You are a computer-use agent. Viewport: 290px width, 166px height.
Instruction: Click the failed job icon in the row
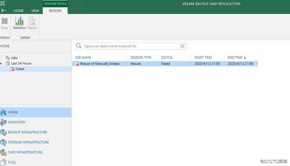pyautogui.click(x=77, y=64)
